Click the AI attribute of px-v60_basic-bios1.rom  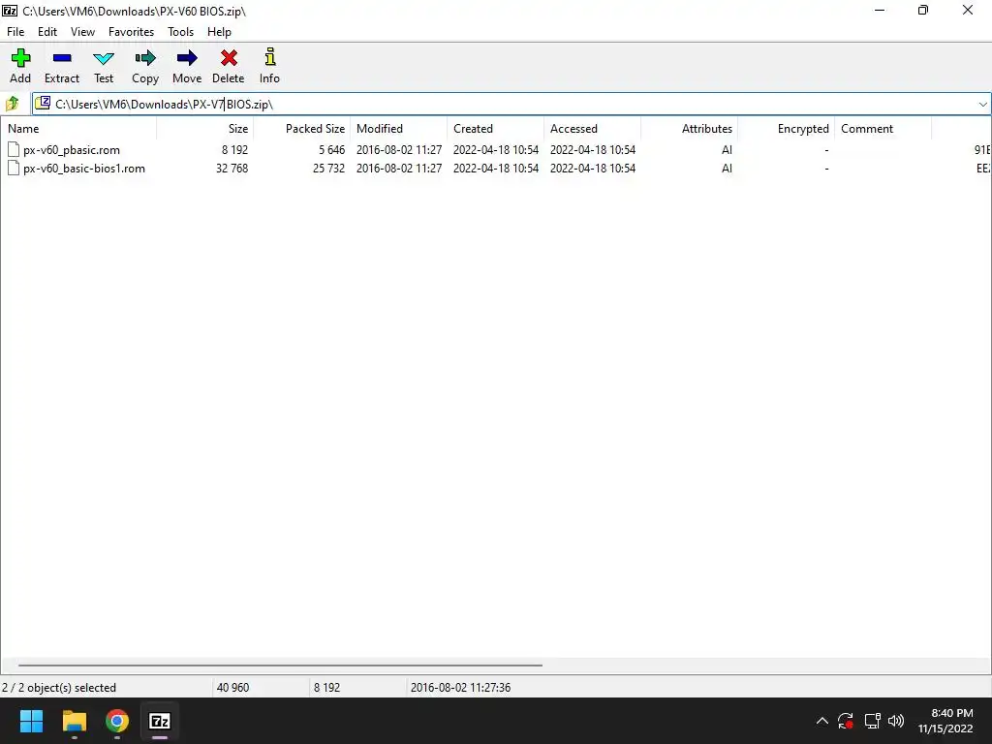(x=727, y=169)
